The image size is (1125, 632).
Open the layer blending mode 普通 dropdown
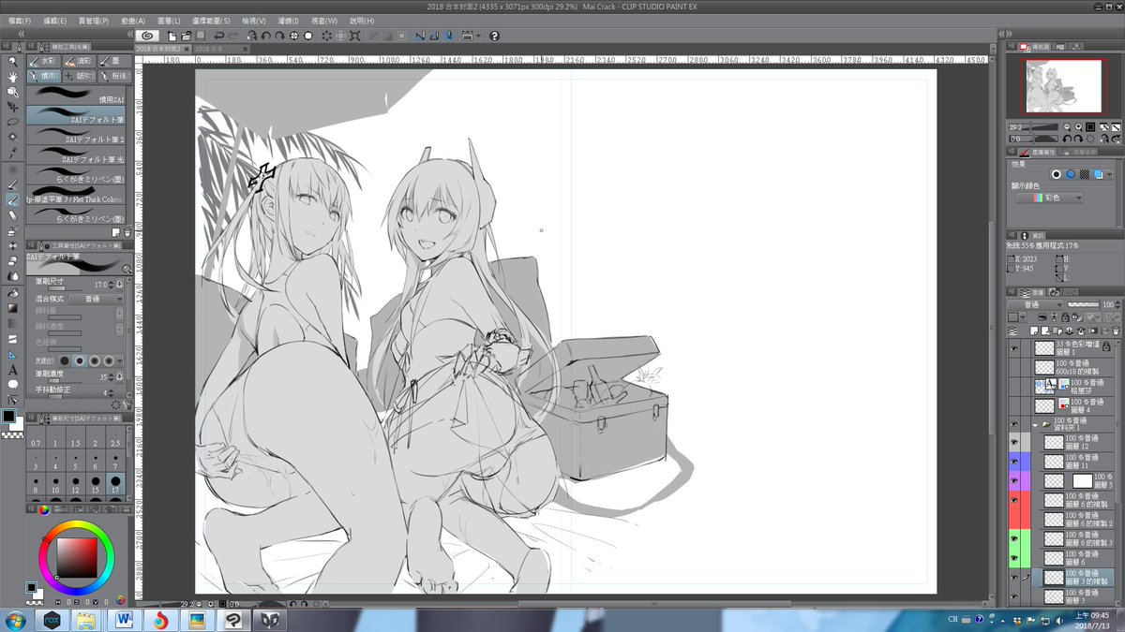coord(1036,304)
